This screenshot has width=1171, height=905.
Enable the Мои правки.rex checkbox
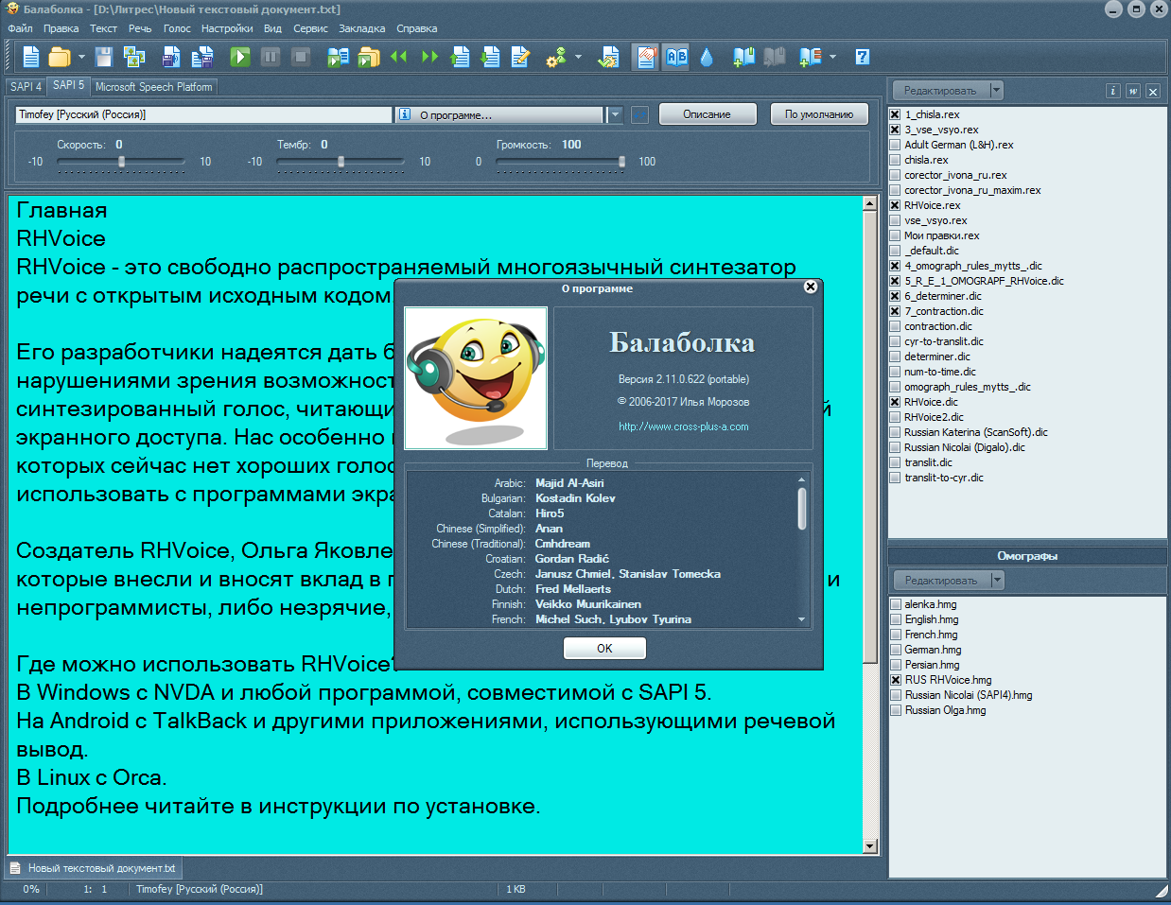coord(895,235)
